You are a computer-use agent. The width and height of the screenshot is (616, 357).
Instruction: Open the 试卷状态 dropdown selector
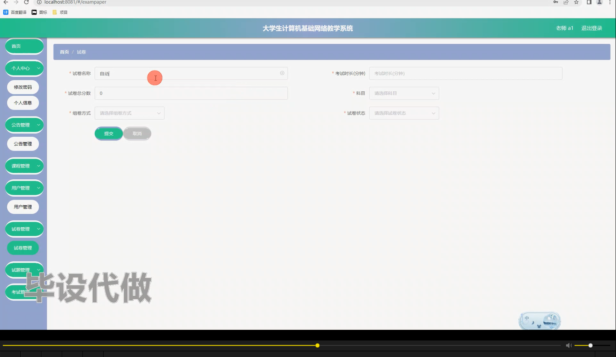403,113
